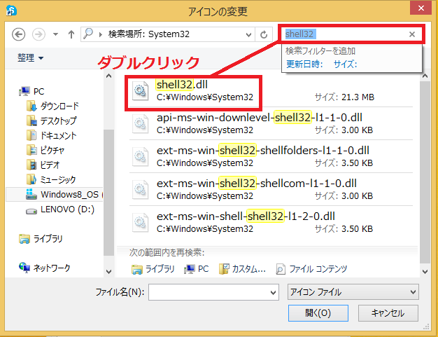The image size is (438, 337).
Task: Click the api-ms-win-downlevel-shell32 dll icon
Action: click(140, 123)
